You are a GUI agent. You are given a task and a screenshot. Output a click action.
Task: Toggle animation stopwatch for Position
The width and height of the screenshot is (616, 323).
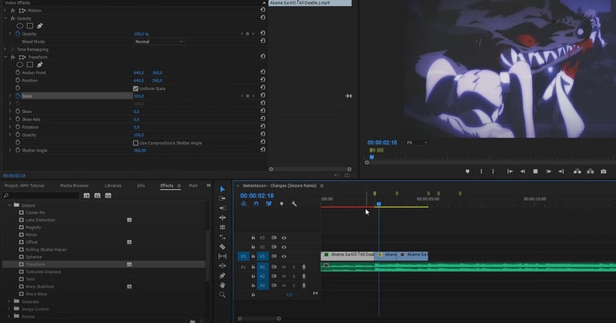(18, 80)
